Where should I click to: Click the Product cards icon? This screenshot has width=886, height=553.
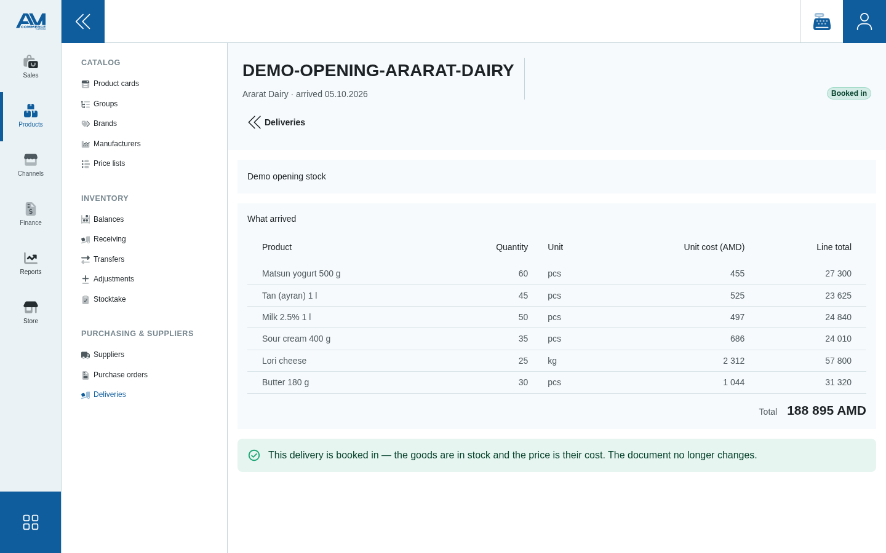[86, 84]
